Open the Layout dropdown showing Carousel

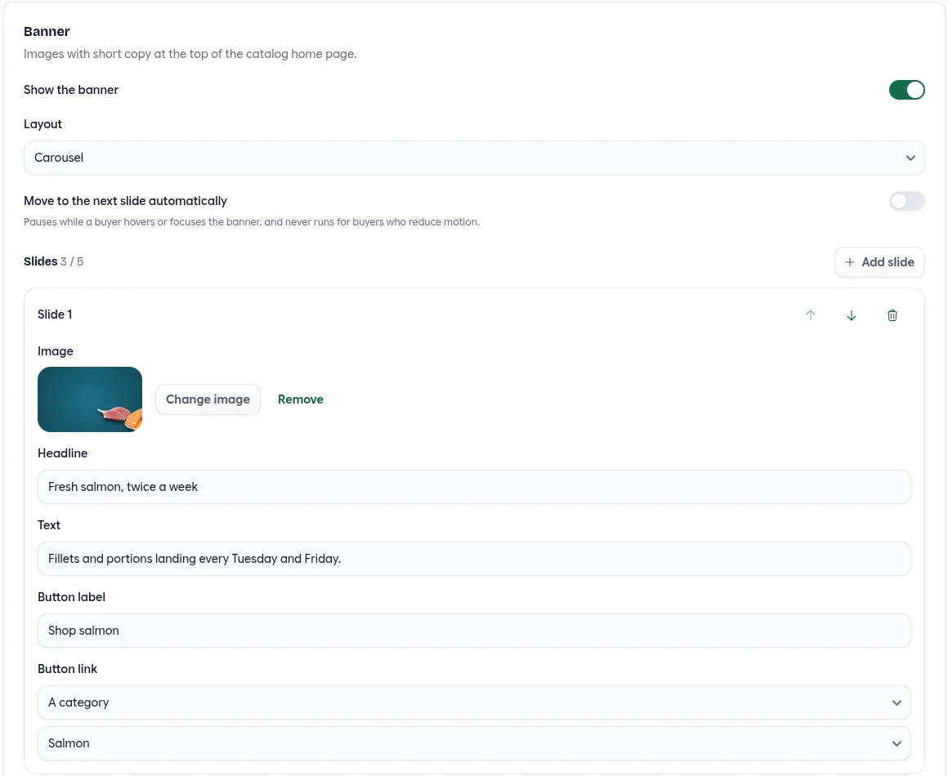point(474,158)
